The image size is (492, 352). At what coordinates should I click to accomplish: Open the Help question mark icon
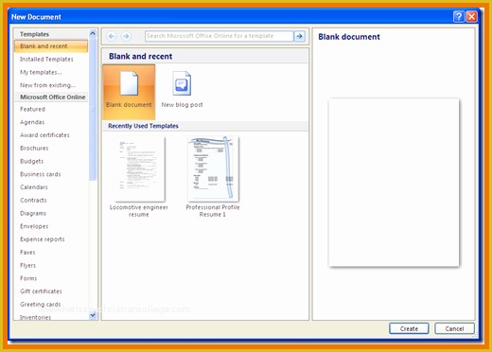[459, 16]
